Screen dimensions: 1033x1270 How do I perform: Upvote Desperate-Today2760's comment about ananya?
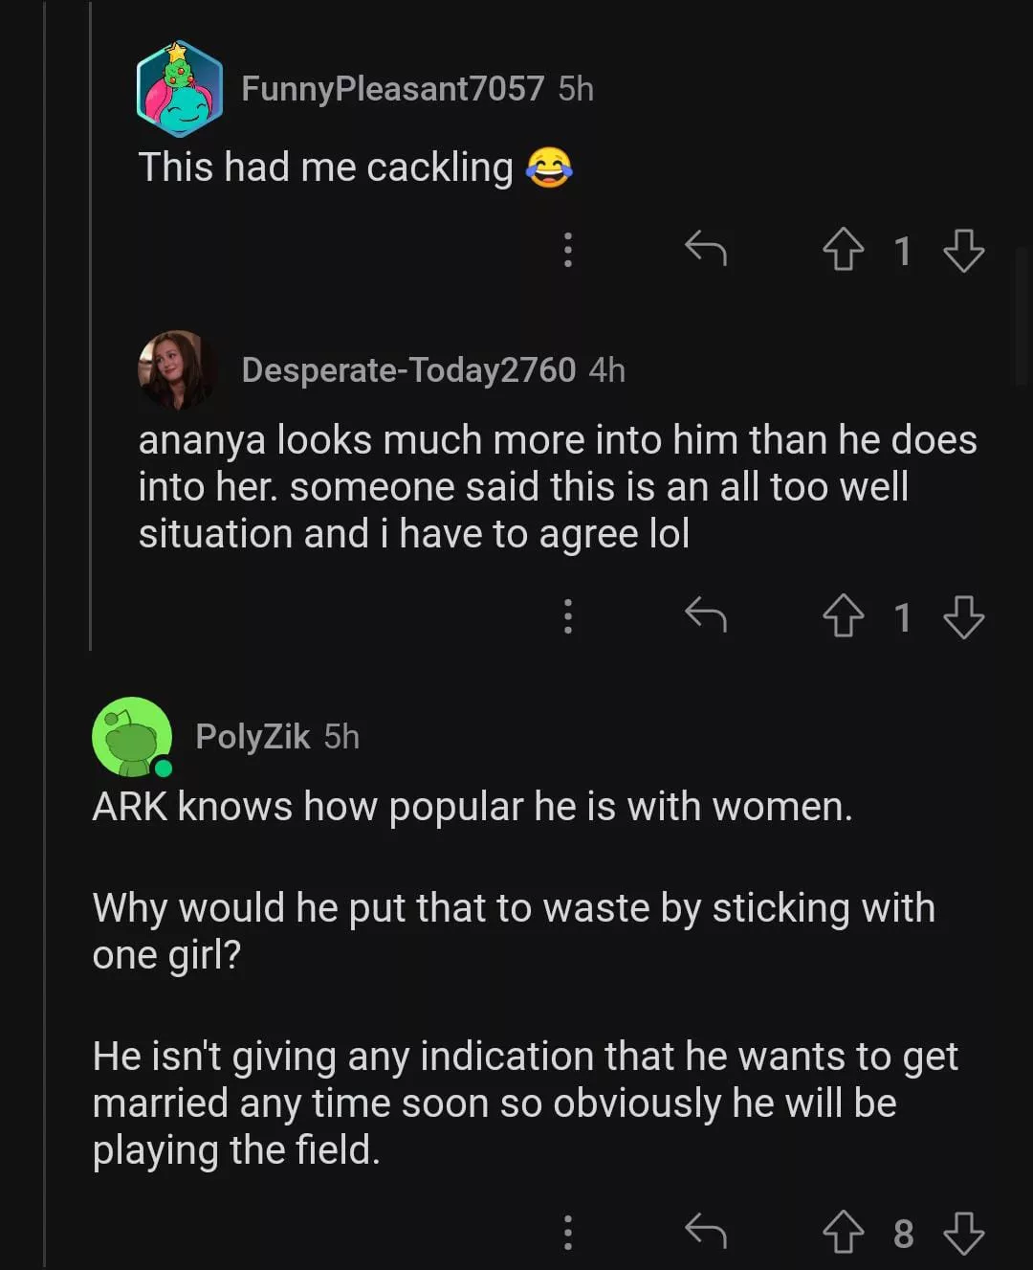843,615
